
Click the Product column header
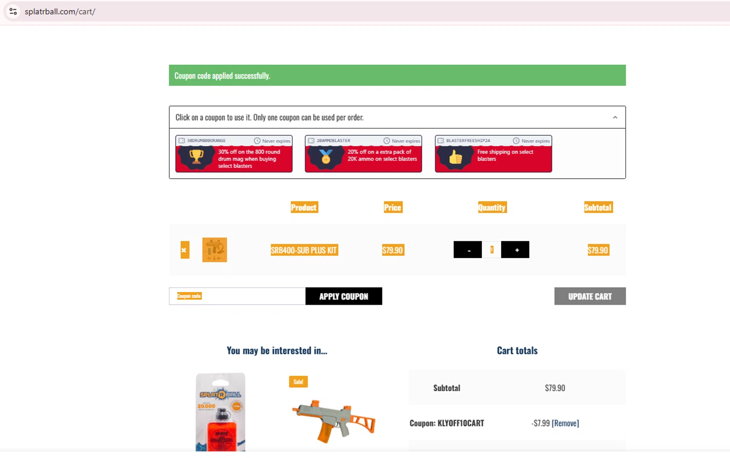(304, 207)
